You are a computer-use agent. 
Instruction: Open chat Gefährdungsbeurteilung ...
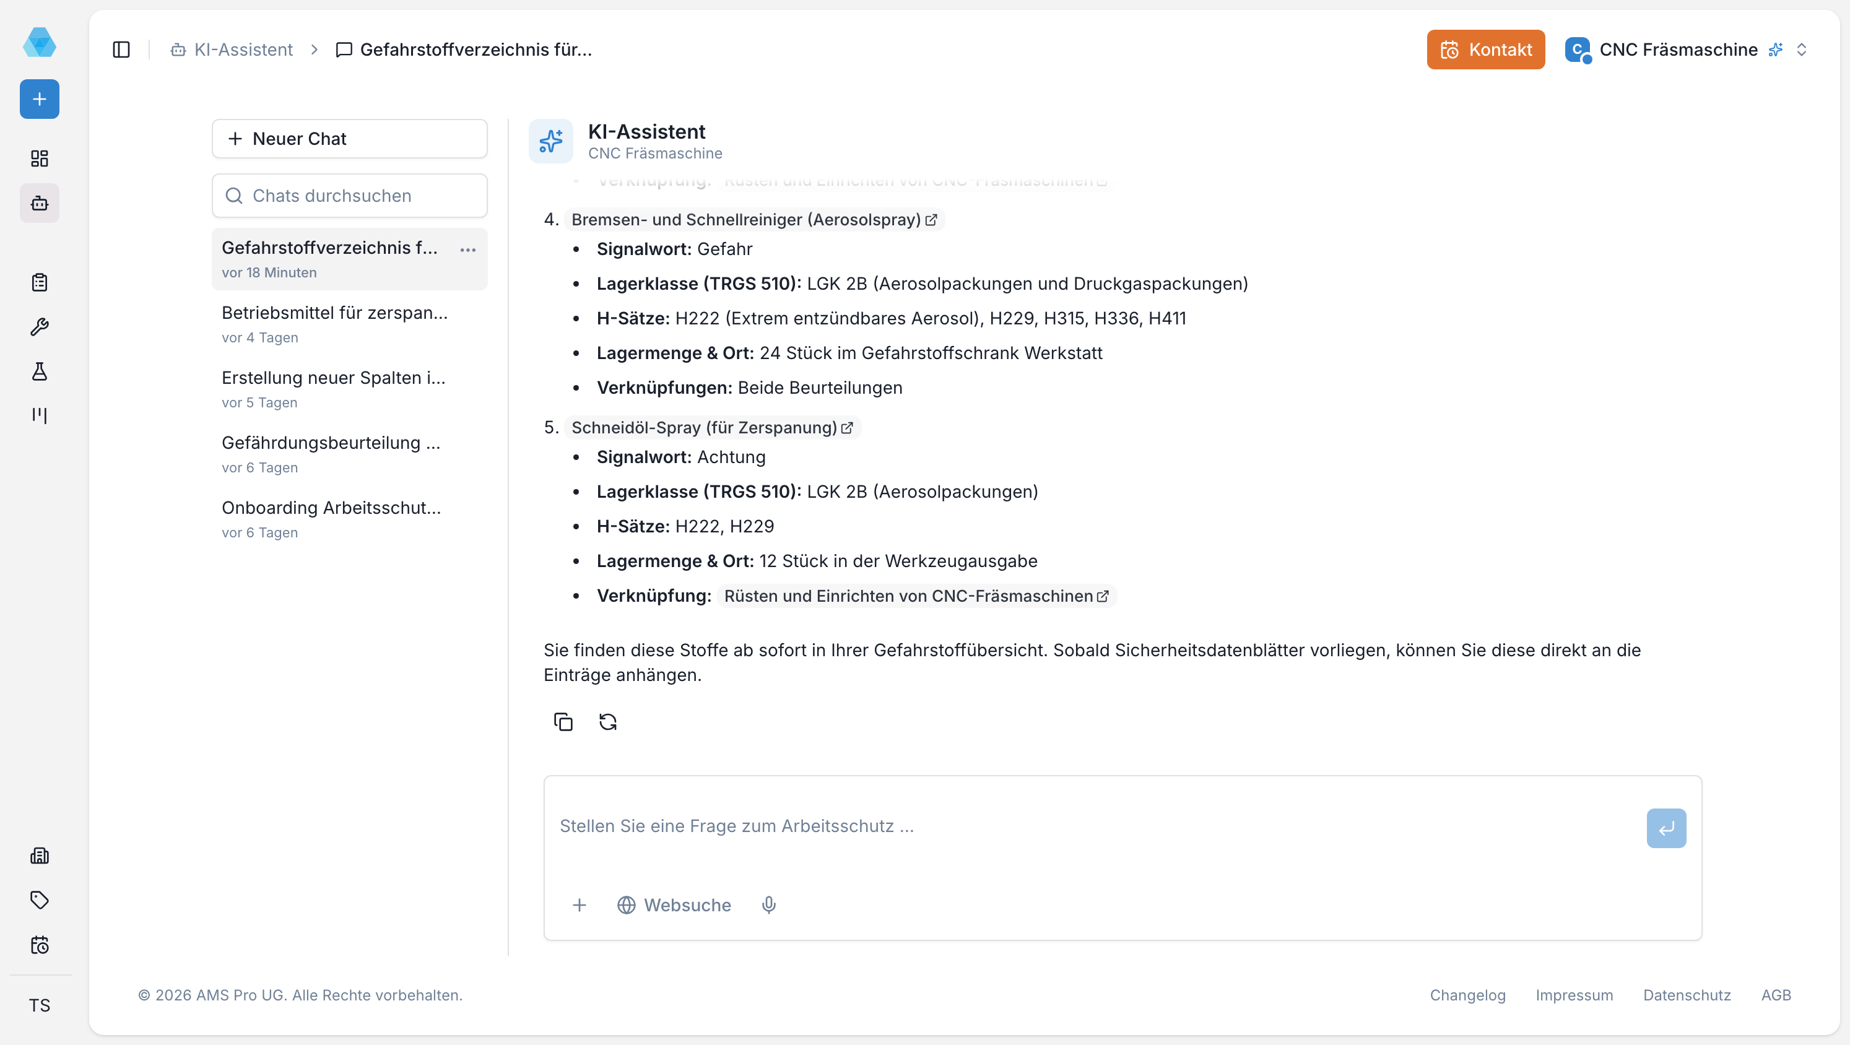[x=349, y=454]
